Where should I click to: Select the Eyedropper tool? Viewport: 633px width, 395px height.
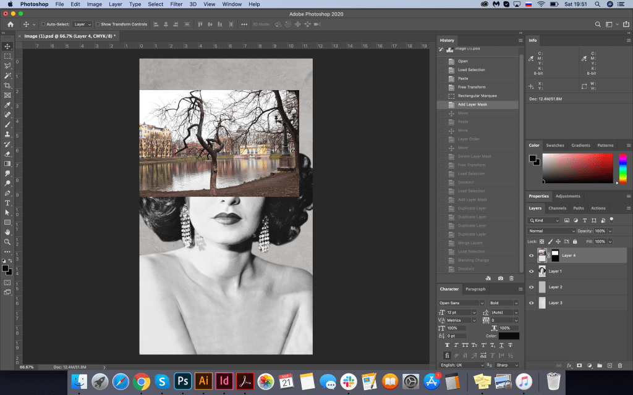pyautogui.click(x=7, y=105)
